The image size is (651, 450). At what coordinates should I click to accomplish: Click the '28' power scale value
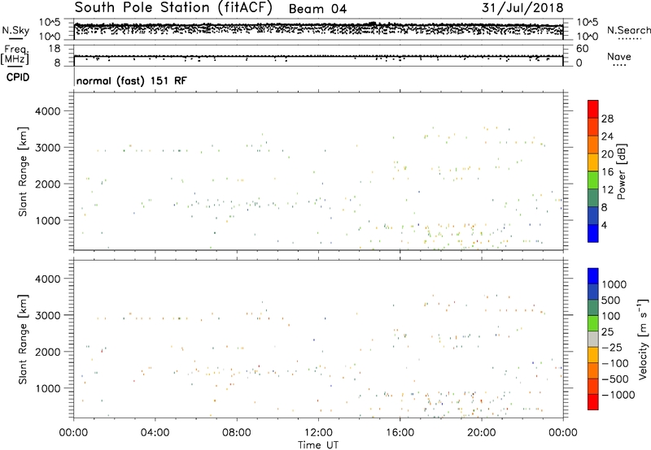pyautogui.click(x=607, y=119)
